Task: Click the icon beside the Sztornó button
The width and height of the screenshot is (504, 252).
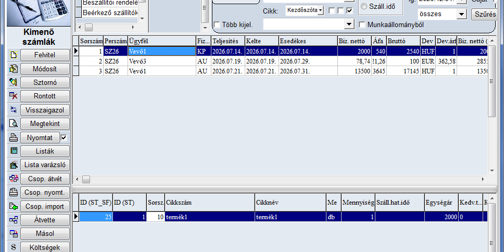Action: [x=13, y=82]
